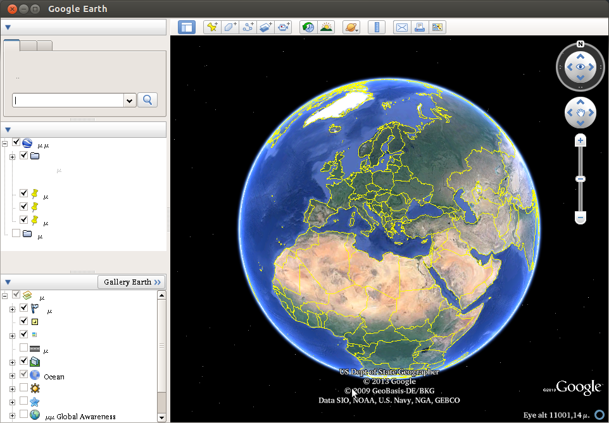
Task: Show historical imagery with the clock icon
Action: [308, 27]
